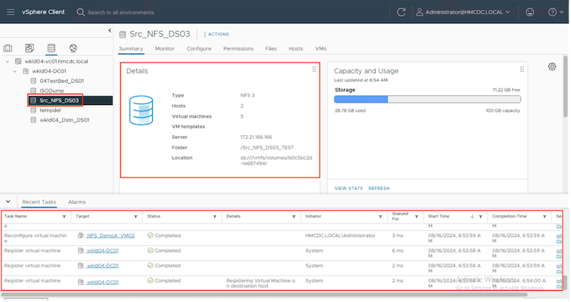Collapse the wkld04-DC01 datacenter tree node

17,70
